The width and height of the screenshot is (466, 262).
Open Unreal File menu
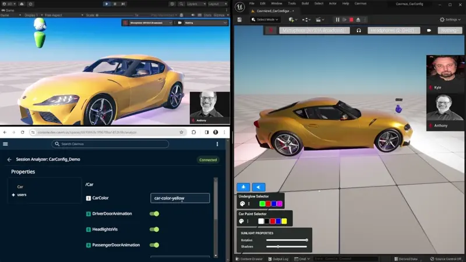click(252, 3)
